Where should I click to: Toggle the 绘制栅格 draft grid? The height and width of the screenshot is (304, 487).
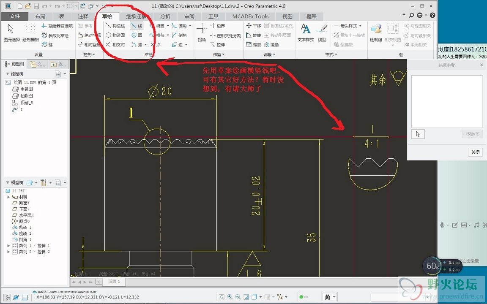point(30,33)
